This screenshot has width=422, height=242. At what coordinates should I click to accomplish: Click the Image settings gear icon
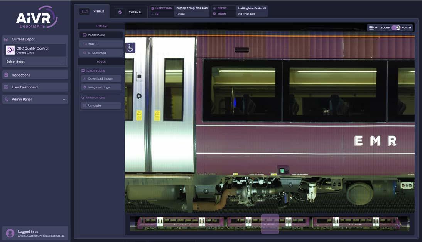[x=85, y=87]
